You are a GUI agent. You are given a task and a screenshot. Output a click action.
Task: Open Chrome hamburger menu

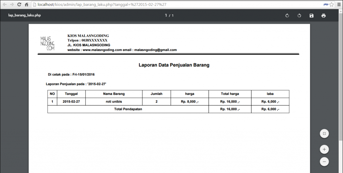coord(339,4)
